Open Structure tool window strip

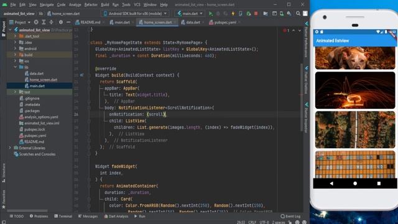pyautogui.click(x=4, y=173)
